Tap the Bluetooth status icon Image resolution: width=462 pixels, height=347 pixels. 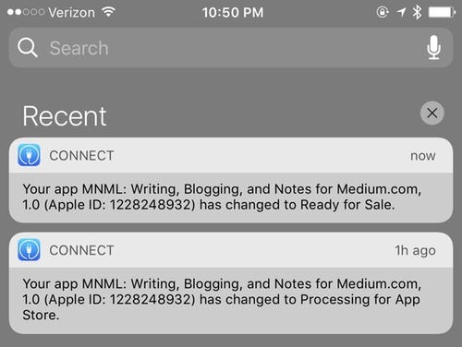coord(417,12)
